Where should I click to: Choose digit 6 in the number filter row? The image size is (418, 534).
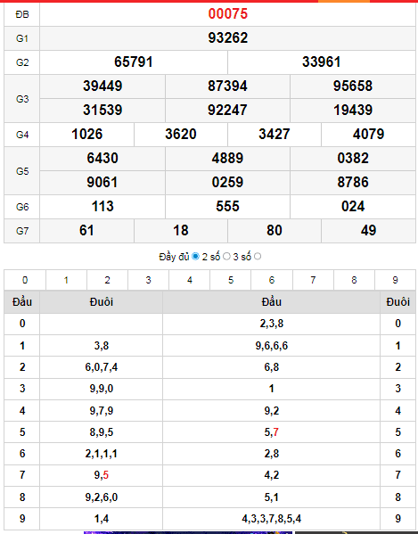(272, 280)
